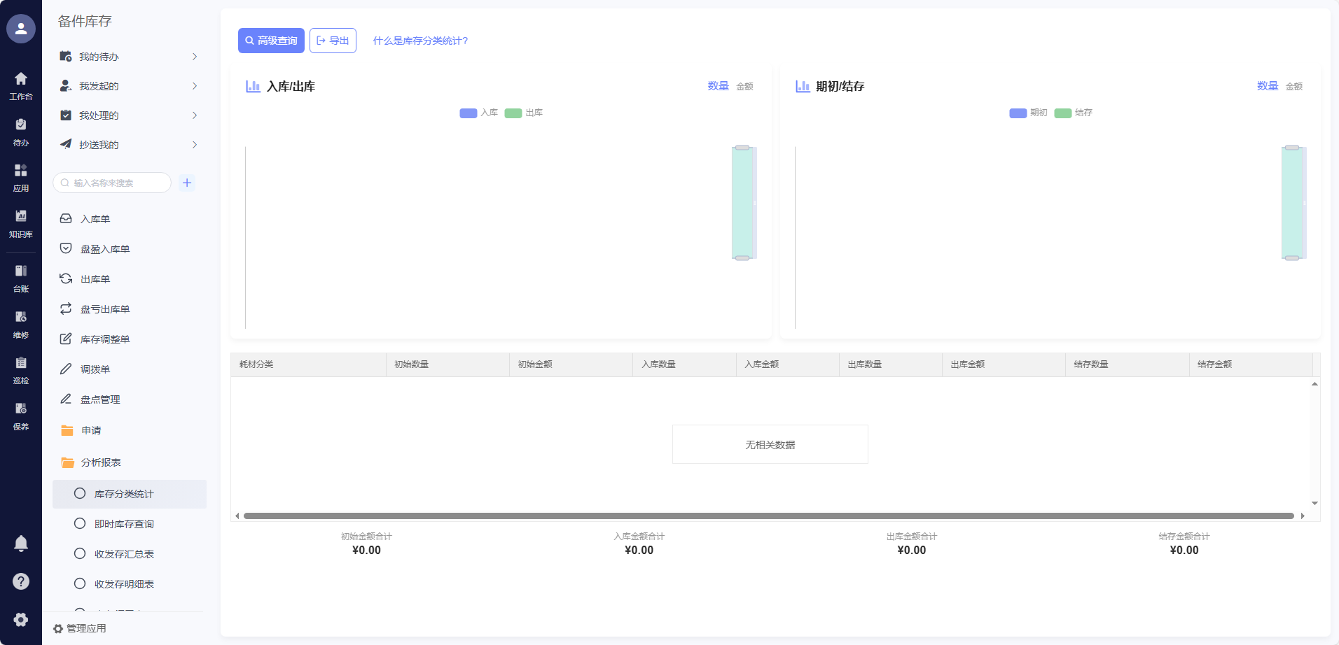Viewport: 1339px width, 645px height.
Task: Open the 什么是库存分类统计? link
Action: [420, 41]
